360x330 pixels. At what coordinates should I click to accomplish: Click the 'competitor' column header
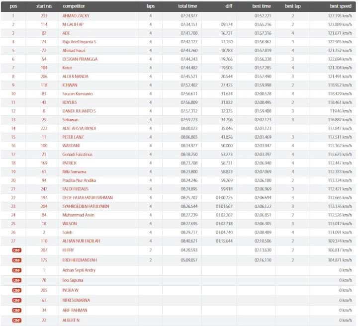coord(73,6)
